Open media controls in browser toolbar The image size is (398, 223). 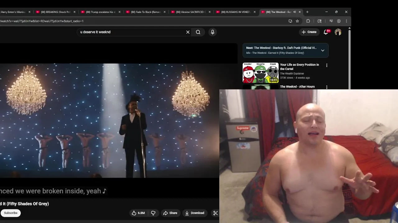point(331,21)
